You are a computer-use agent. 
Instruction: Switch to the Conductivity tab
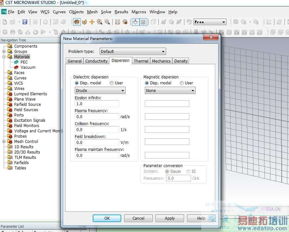click(96, 61)
